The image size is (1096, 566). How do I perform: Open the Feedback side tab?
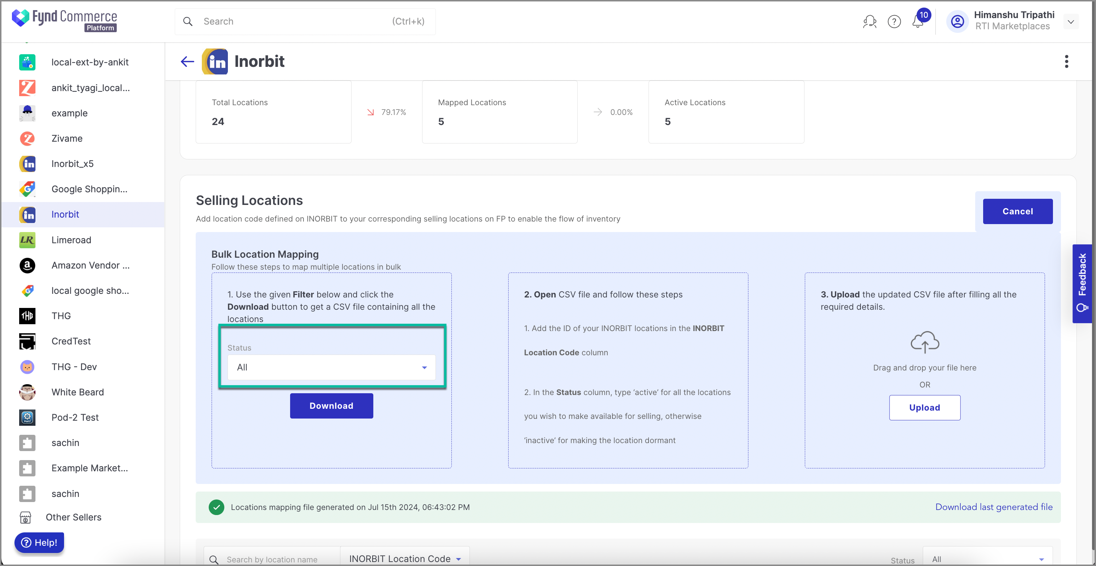pyautogui.click(x=1082, y=284)
